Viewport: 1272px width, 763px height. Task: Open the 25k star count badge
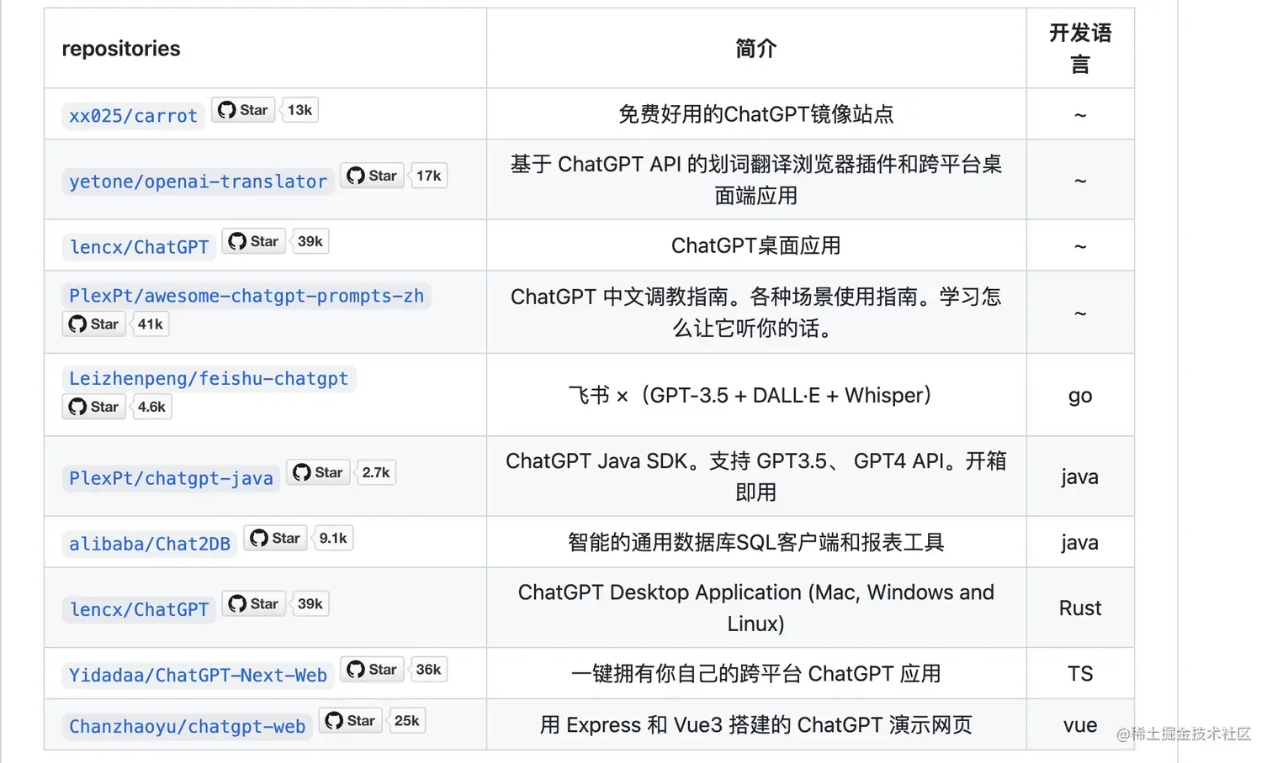tap(406, 720)
